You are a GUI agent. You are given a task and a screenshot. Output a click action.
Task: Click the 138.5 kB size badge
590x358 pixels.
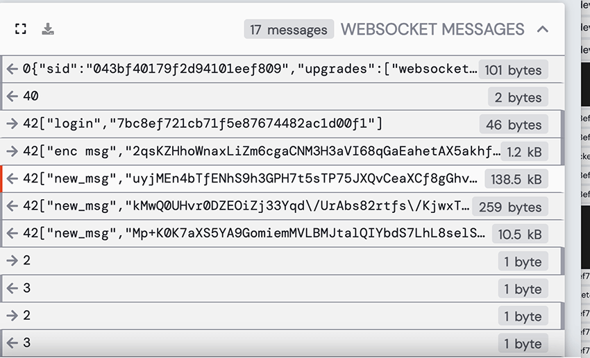[x=516, y=179]
